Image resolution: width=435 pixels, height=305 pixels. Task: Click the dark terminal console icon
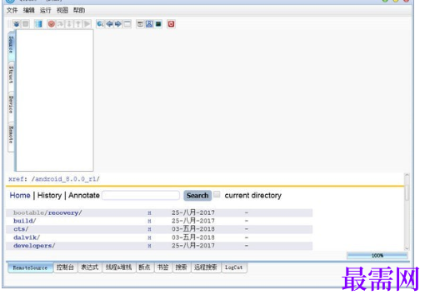158,24
